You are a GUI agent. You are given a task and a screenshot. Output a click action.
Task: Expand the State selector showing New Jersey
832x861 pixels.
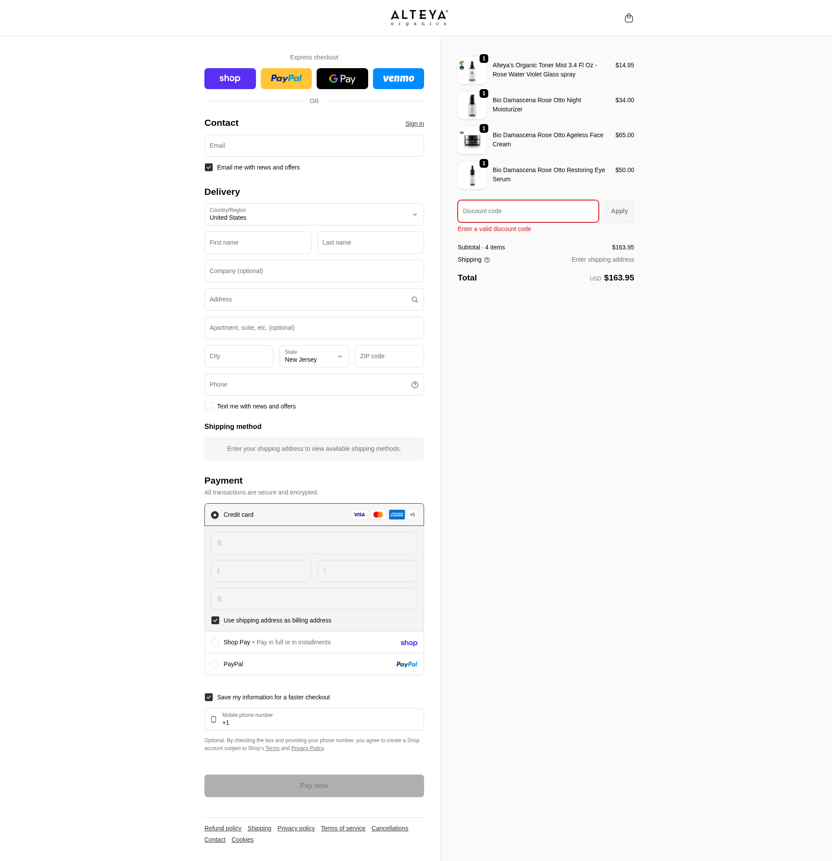click(314, 356)
